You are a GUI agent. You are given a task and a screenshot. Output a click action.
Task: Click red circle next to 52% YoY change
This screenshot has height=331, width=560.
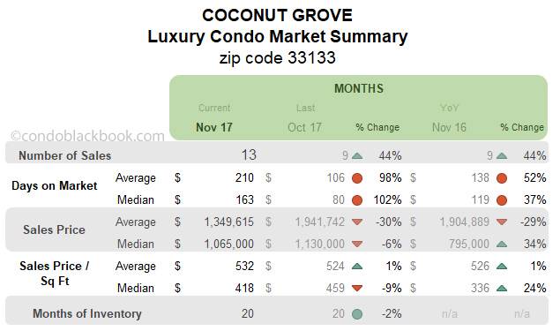[502, 178]
